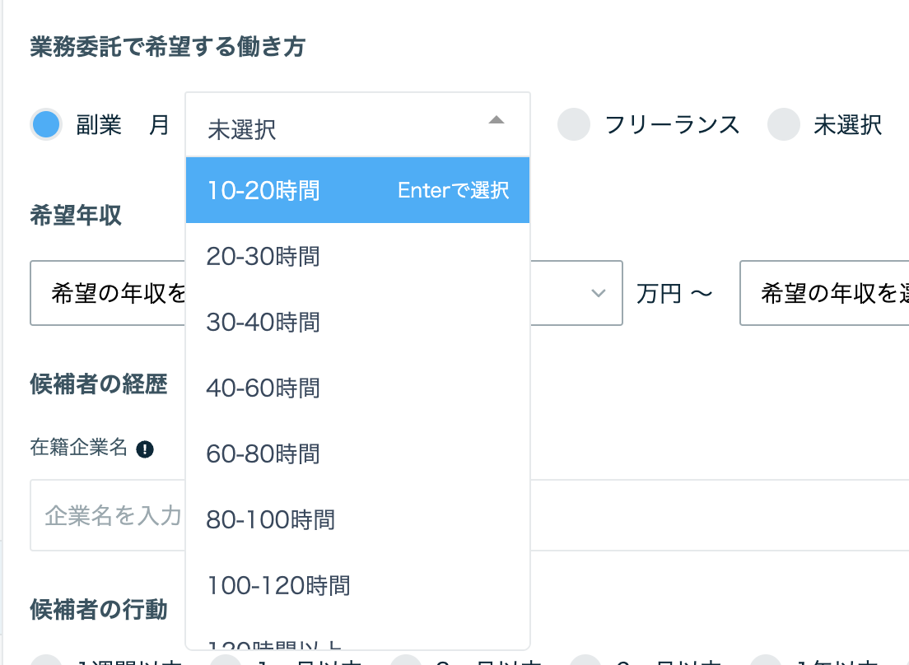Choose the 未選択 radio option on the right
Screen dimensions: 909x665
784,124
